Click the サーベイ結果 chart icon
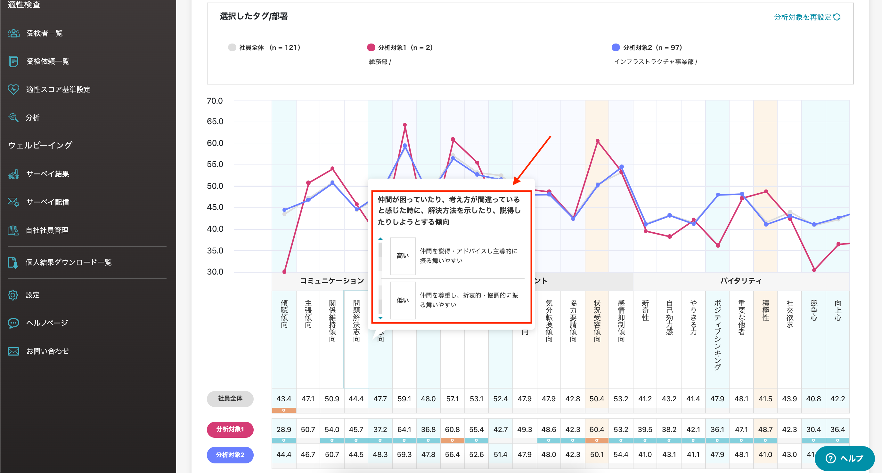The width and height of the screenshot is (882, 473). [14, 174]
